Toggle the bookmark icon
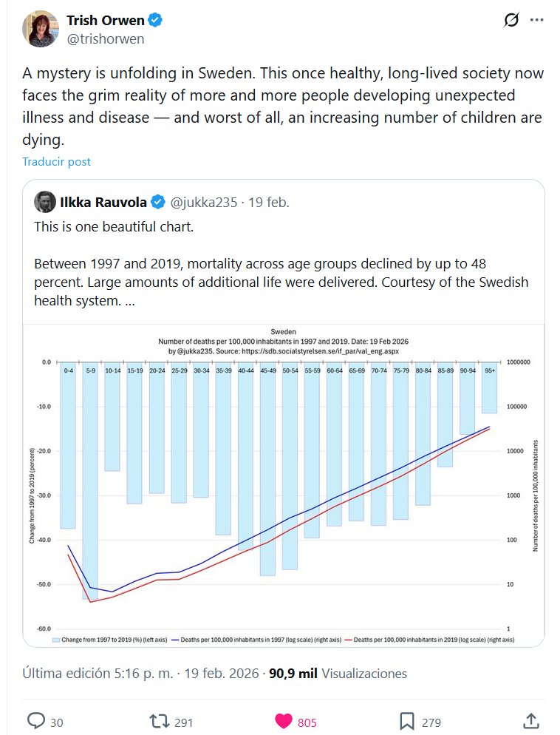560x735 pixels. click(406, 721)
